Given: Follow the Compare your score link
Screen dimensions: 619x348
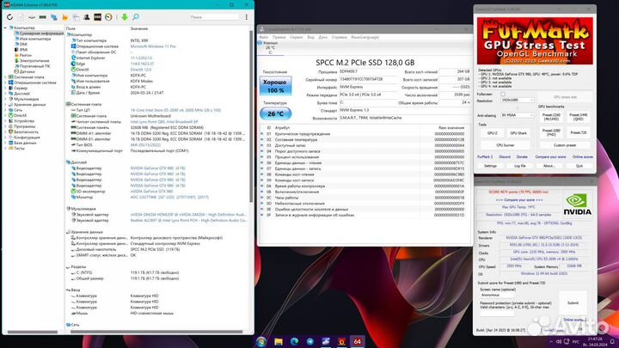Looking at the screenshot, I should pyautogui.click(x=550, y=157).
